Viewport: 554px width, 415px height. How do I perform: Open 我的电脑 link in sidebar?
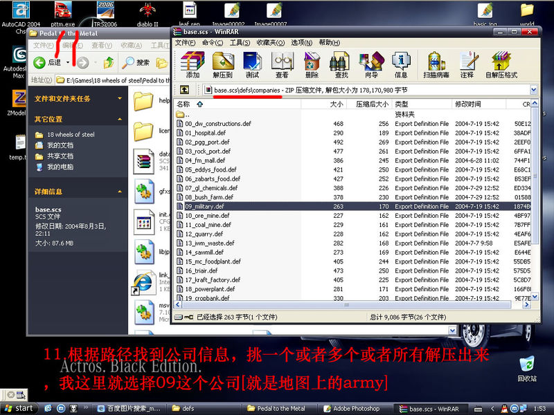point(60,167)
